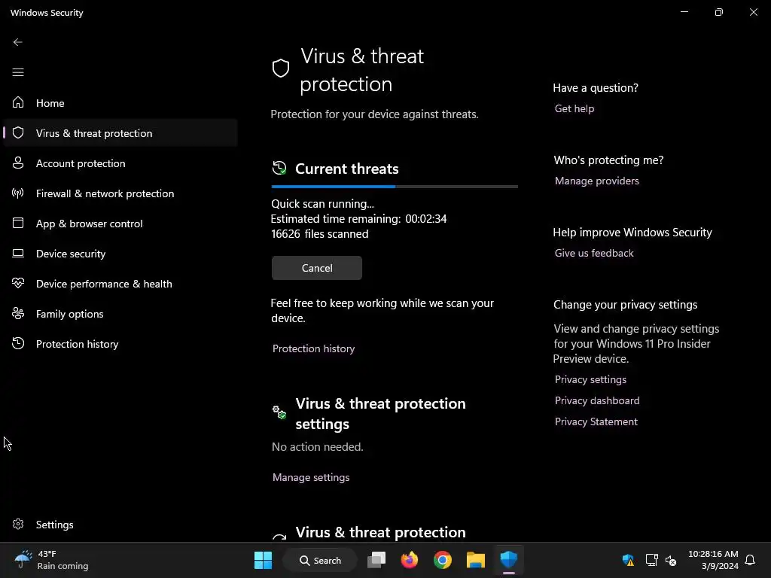Click the Home house icon
Viewport: 771px width, 578px height.
coord(18,102)
